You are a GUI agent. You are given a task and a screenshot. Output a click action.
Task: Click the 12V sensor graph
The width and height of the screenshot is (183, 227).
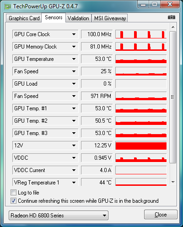tap(141, 146)
